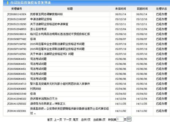
Task: Open complaint titled 找廖喜玉同志调解家庭纠纷
Action: (46, 14)
